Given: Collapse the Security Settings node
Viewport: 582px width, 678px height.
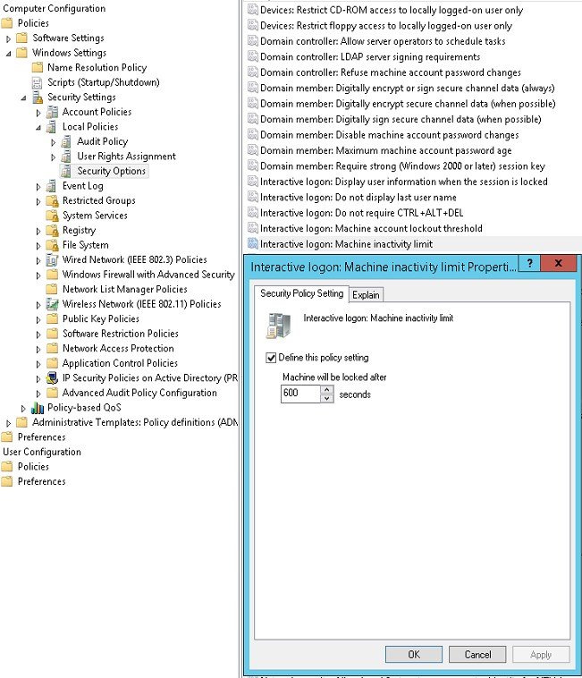Looking at the screenshot, I should 23,98.
